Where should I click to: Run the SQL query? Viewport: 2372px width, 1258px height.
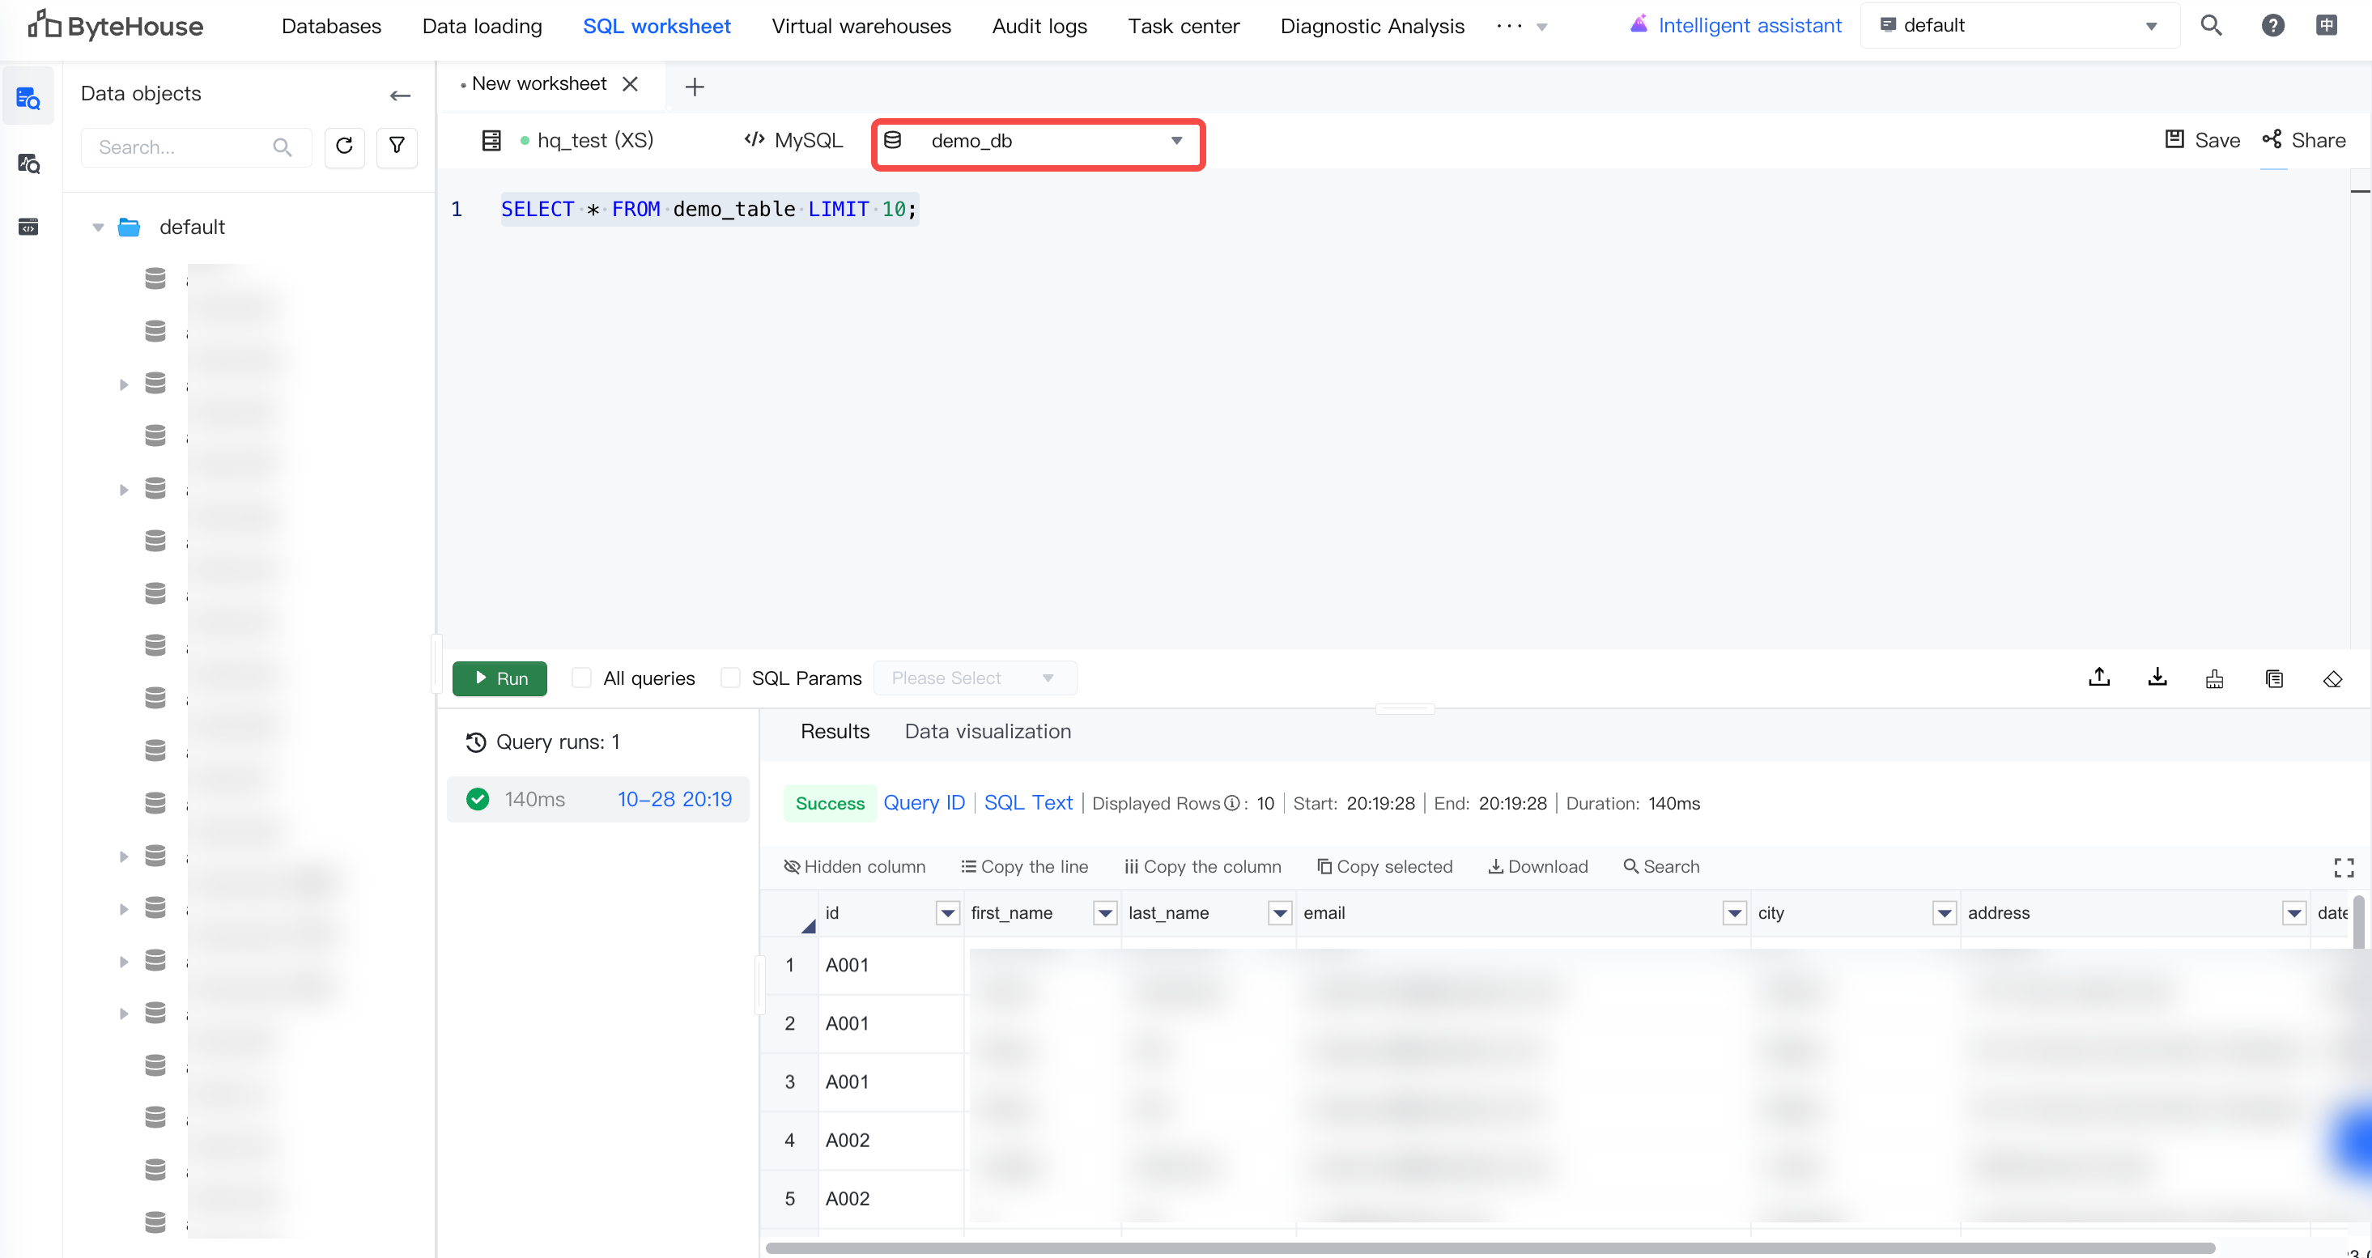[x=500, y=678]
